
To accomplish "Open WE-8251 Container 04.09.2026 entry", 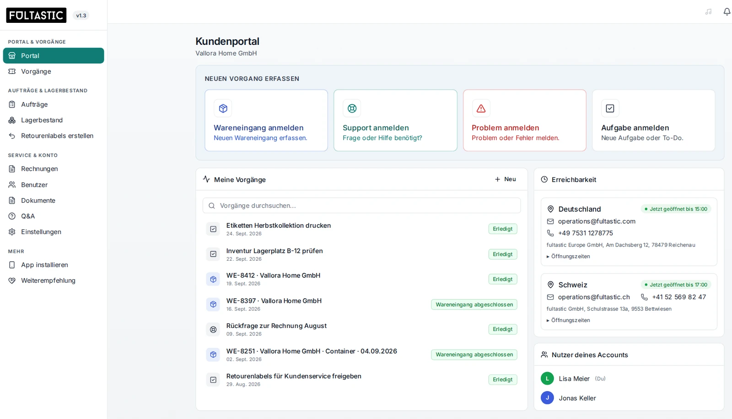I will click(x=361, y=355).
